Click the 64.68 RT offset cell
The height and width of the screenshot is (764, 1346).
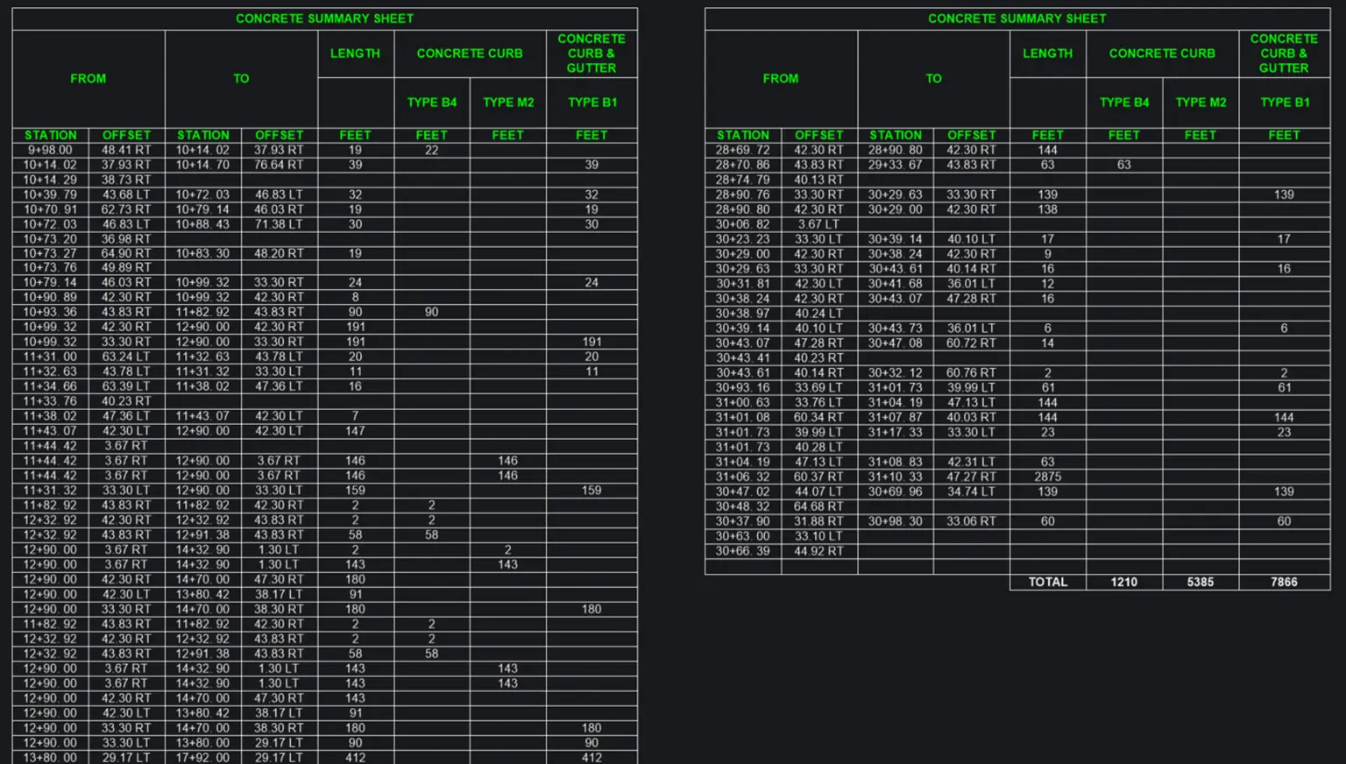coord(818,506)
